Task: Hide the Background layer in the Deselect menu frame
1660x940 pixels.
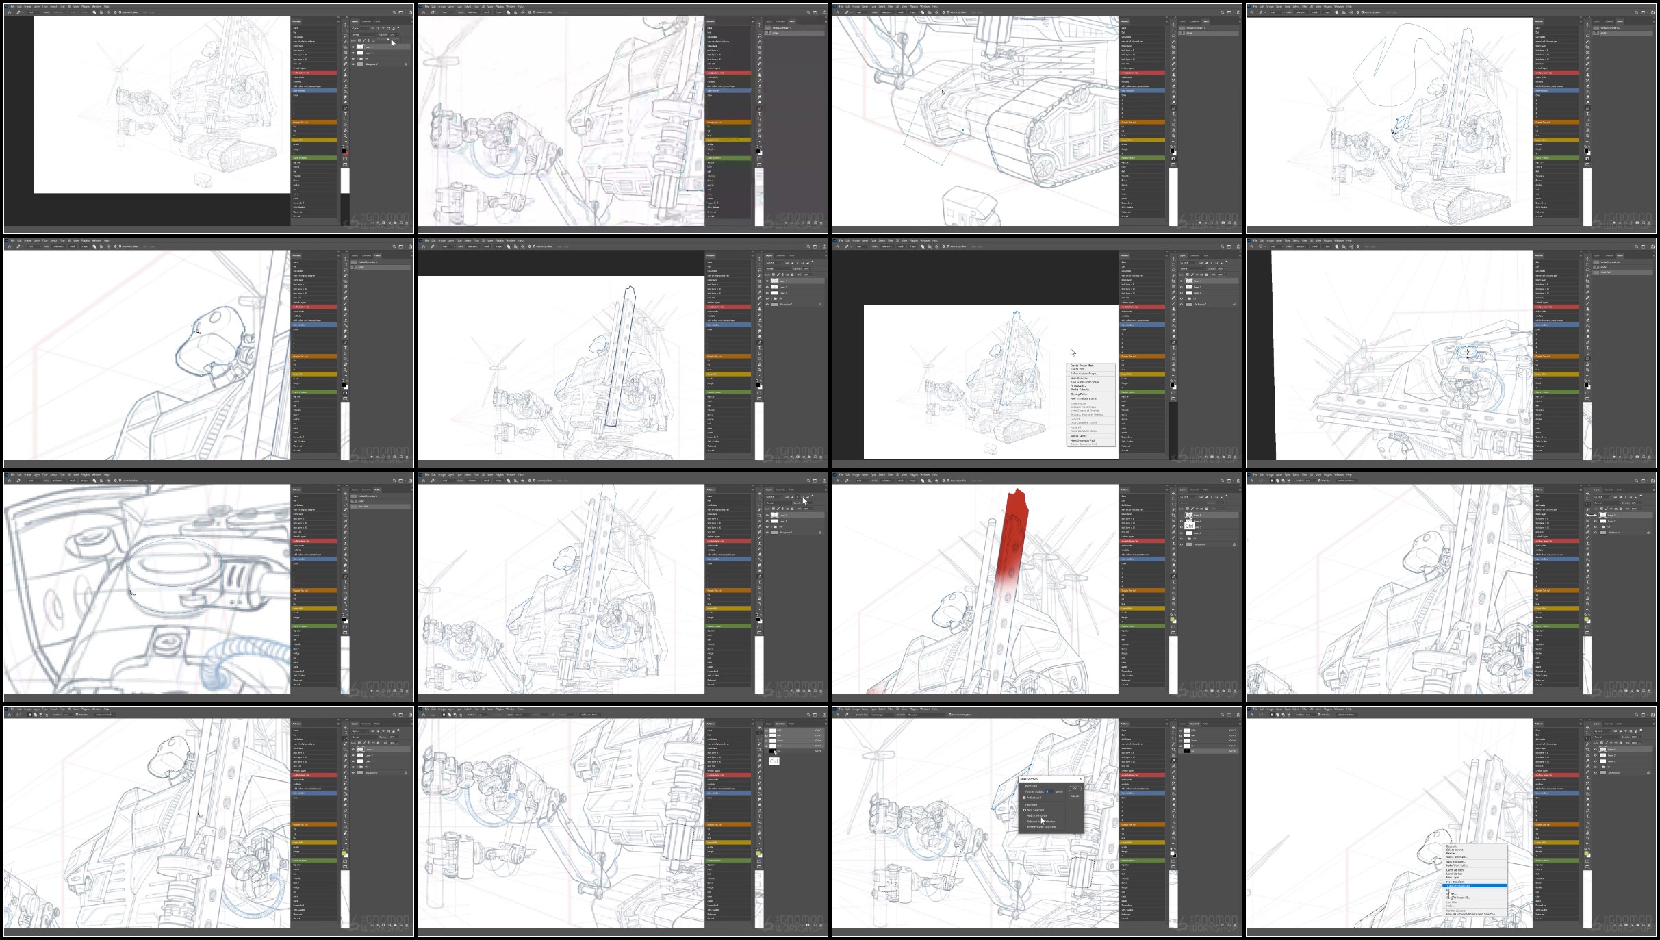Action: point(1596,773)
